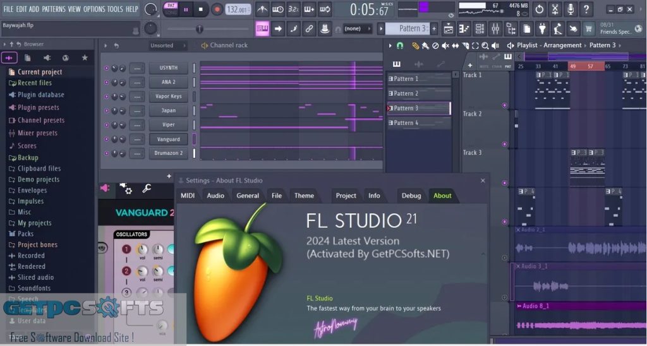Click the metronome icon in the top toolbar

tap(262, 9)
